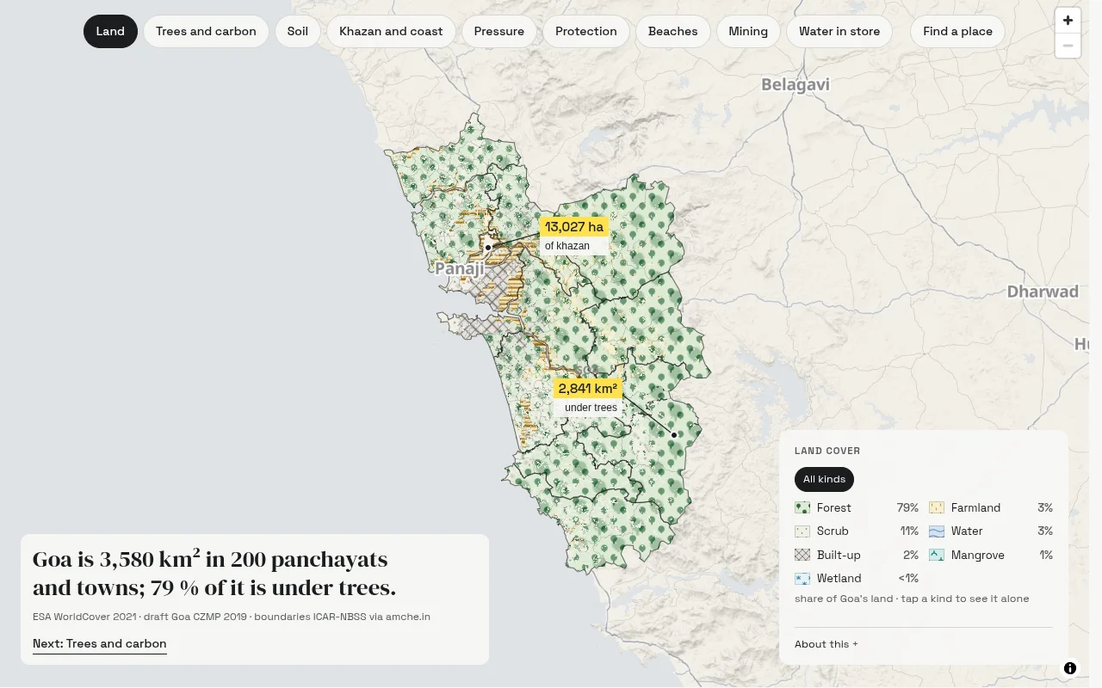This screenshot has width=1102, height=688.
Task: Go to the Protection tab
Action: click(586, 32)
